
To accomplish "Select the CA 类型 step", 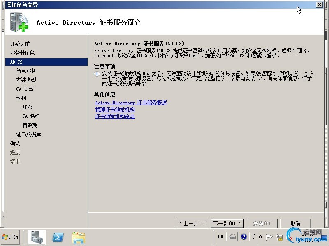I will (25, 89).
